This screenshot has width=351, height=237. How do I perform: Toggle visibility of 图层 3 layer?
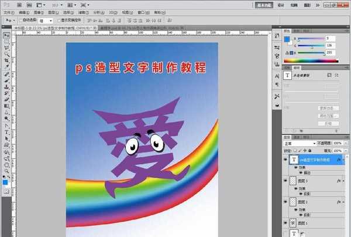pos(285,182)
